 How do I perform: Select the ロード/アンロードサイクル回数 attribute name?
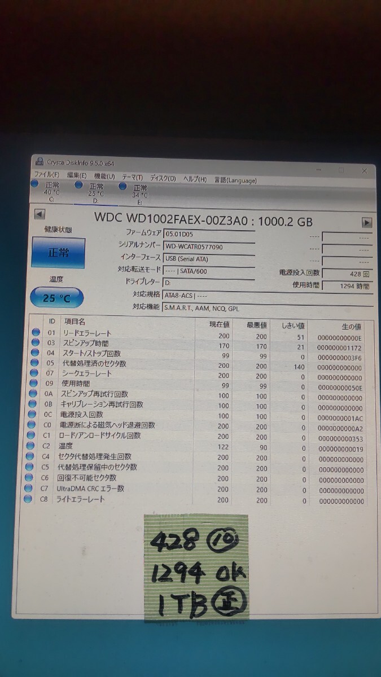point(99,436)
